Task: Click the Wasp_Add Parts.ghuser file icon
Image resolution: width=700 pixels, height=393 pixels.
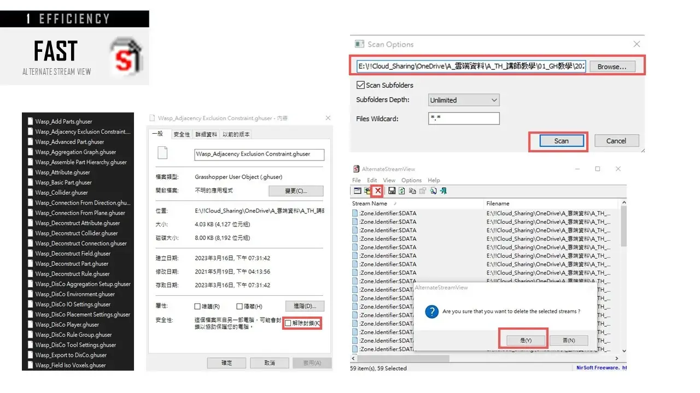Action: (x=31, y=122)
